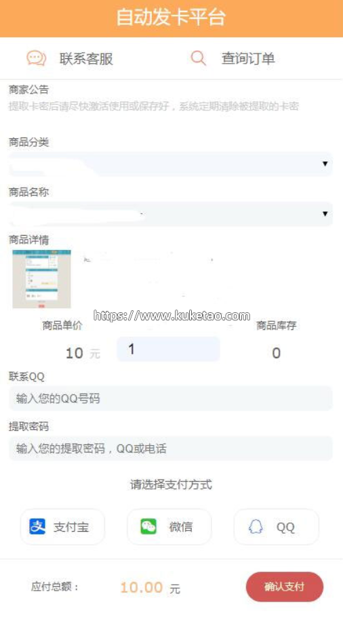Focus the 提取密码 input field
The height and width of the screenshot is (632, 343).
tap(171, 448)
